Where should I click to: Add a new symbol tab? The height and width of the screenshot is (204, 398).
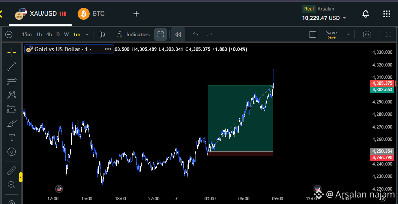136,14
